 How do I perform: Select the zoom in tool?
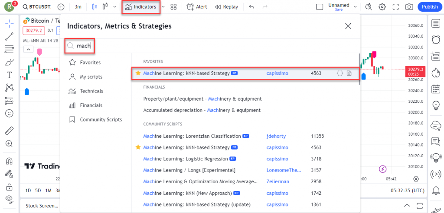[x=10, y=143]
